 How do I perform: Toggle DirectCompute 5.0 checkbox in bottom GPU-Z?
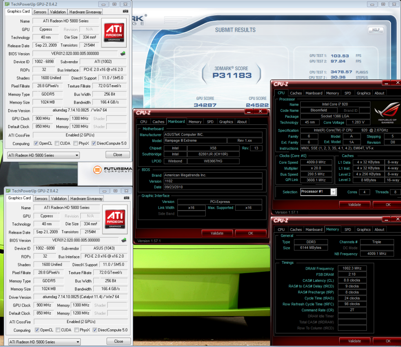[95, 330]
